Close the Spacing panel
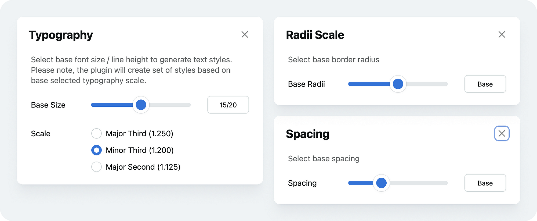Viewport: 537px width, 221px height. point(502,133)
